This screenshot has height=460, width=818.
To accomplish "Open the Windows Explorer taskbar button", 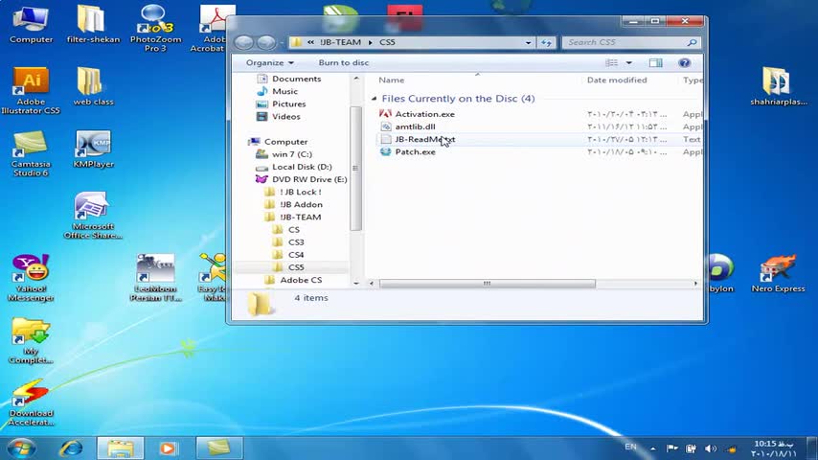I will pyautogui.click(x=121, y=448).
